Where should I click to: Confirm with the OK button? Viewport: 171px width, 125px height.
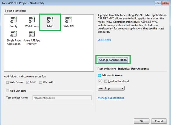pyautogui.click(x=141, y=121)
